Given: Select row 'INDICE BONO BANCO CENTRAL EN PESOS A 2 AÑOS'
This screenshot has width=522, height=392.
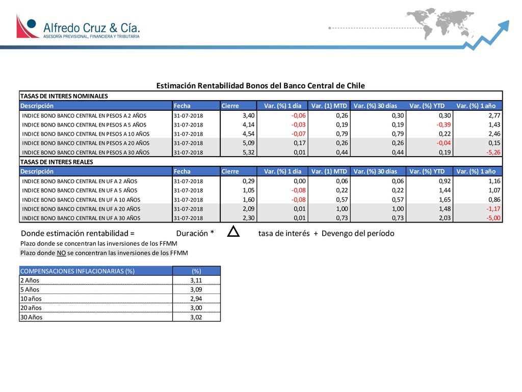Looking at the screenshot, I should pos(261,115).
